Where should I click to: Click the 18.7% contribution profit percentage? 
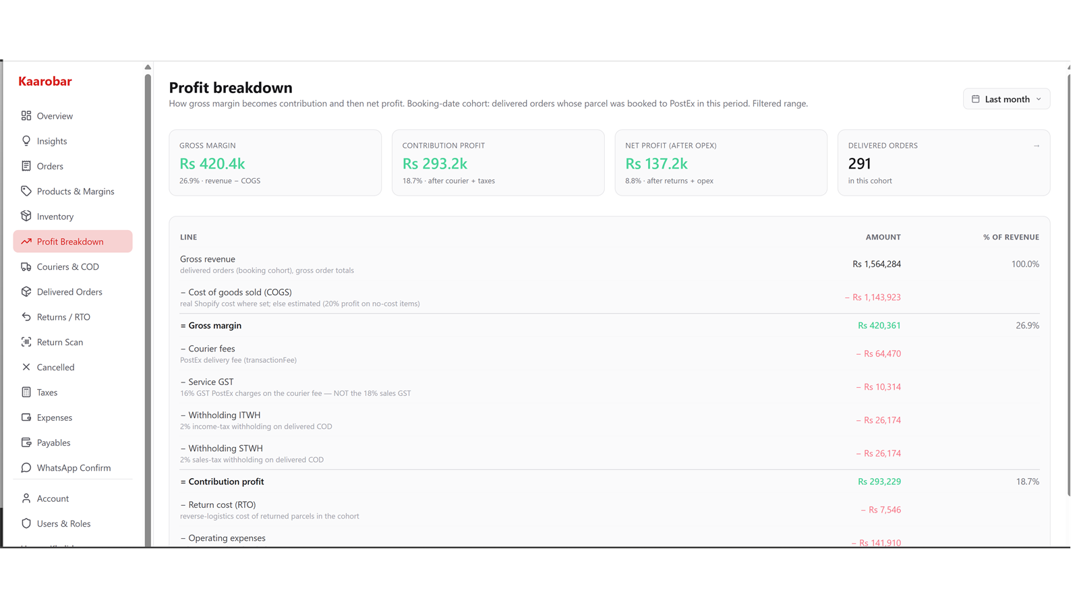[x=1028, y=482]
